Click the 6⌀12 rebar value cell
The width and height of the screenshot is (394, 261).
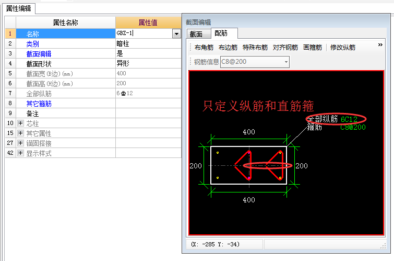(x=148, y=93)
